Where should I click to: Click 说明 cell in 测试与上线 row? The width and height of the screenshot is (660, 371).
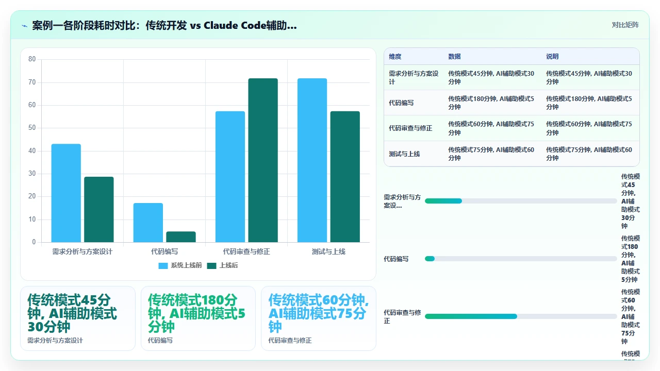(x=589, y=154)
